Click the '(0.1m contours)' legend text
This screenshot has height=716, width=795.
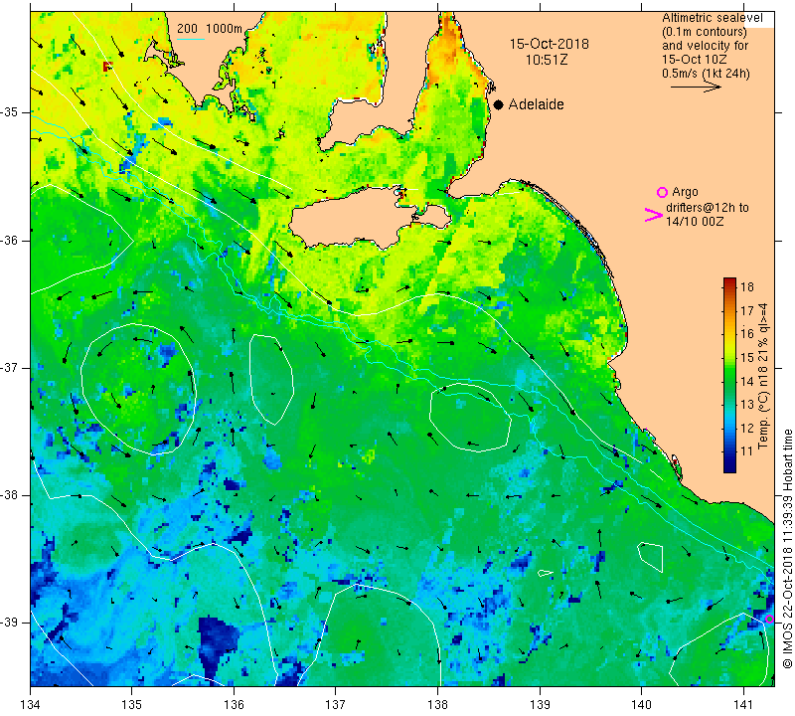click(705, 32)
